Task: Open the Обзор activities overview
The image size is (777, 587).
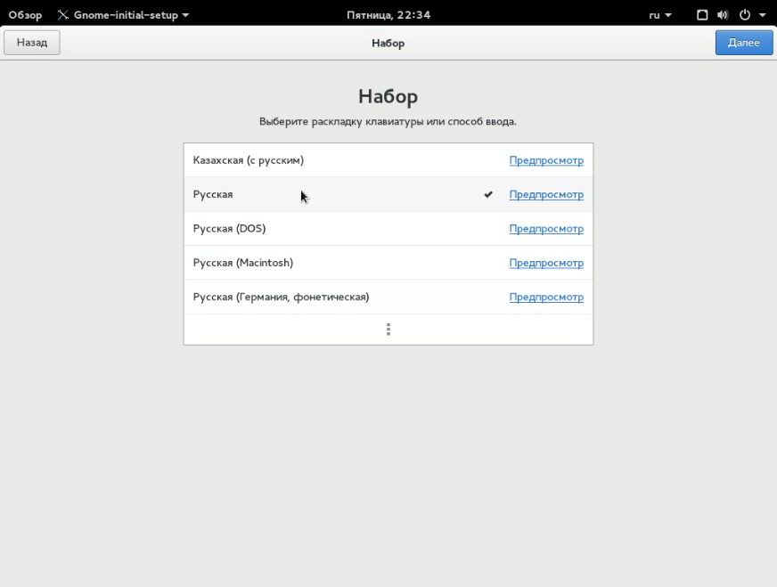Action: coord(25,15)
